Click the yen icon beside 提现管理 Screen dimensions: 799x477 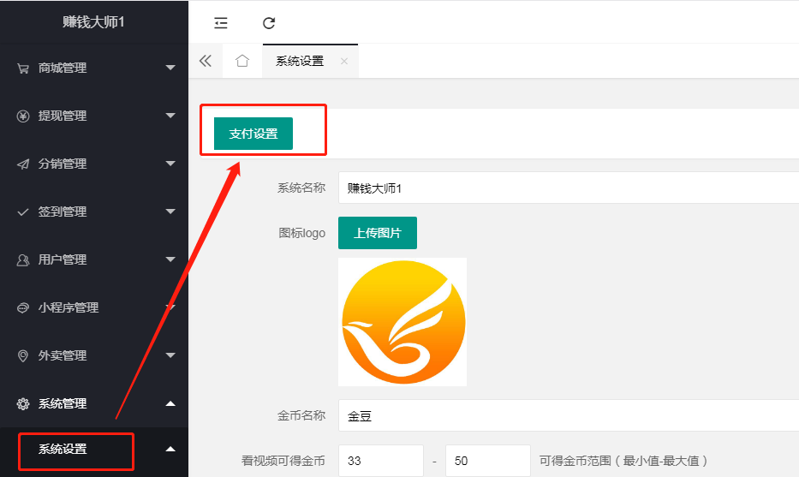pyautogui.click(x=23, y=116)
